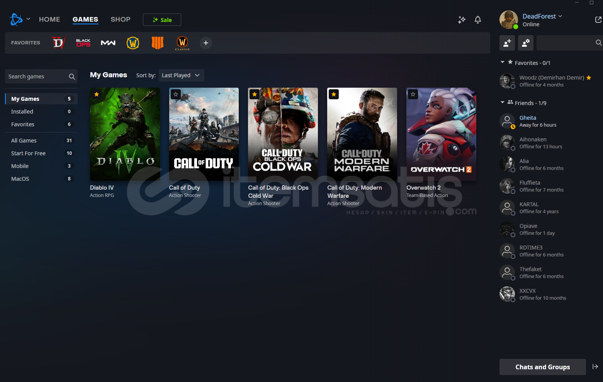Open friend management settings icon
603x382 pixels.
coord(526,43)
